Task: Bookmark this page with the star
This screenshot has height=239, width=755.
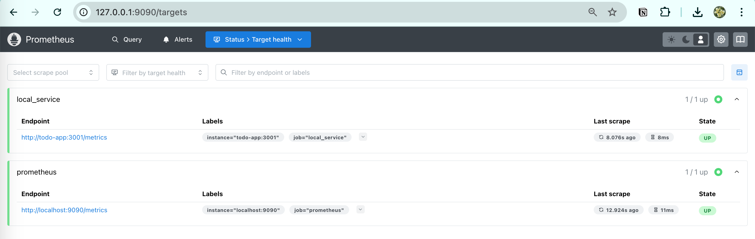Action: 612,12
